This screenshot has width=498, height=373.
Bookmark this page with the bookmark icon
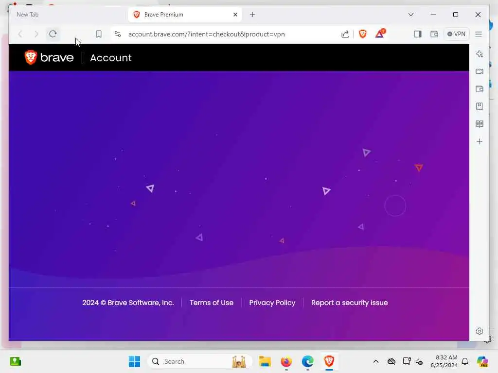point(98,34)
